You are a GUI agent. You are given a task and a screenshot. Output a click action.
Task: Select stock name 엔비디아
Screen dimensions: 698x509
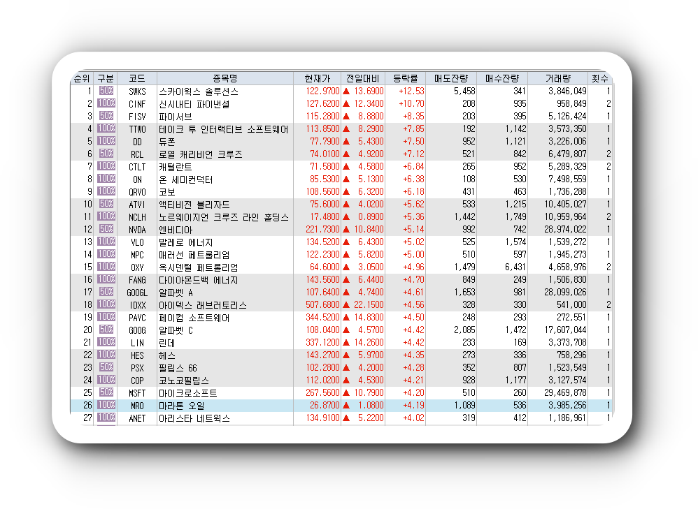[x=176, y=230]
